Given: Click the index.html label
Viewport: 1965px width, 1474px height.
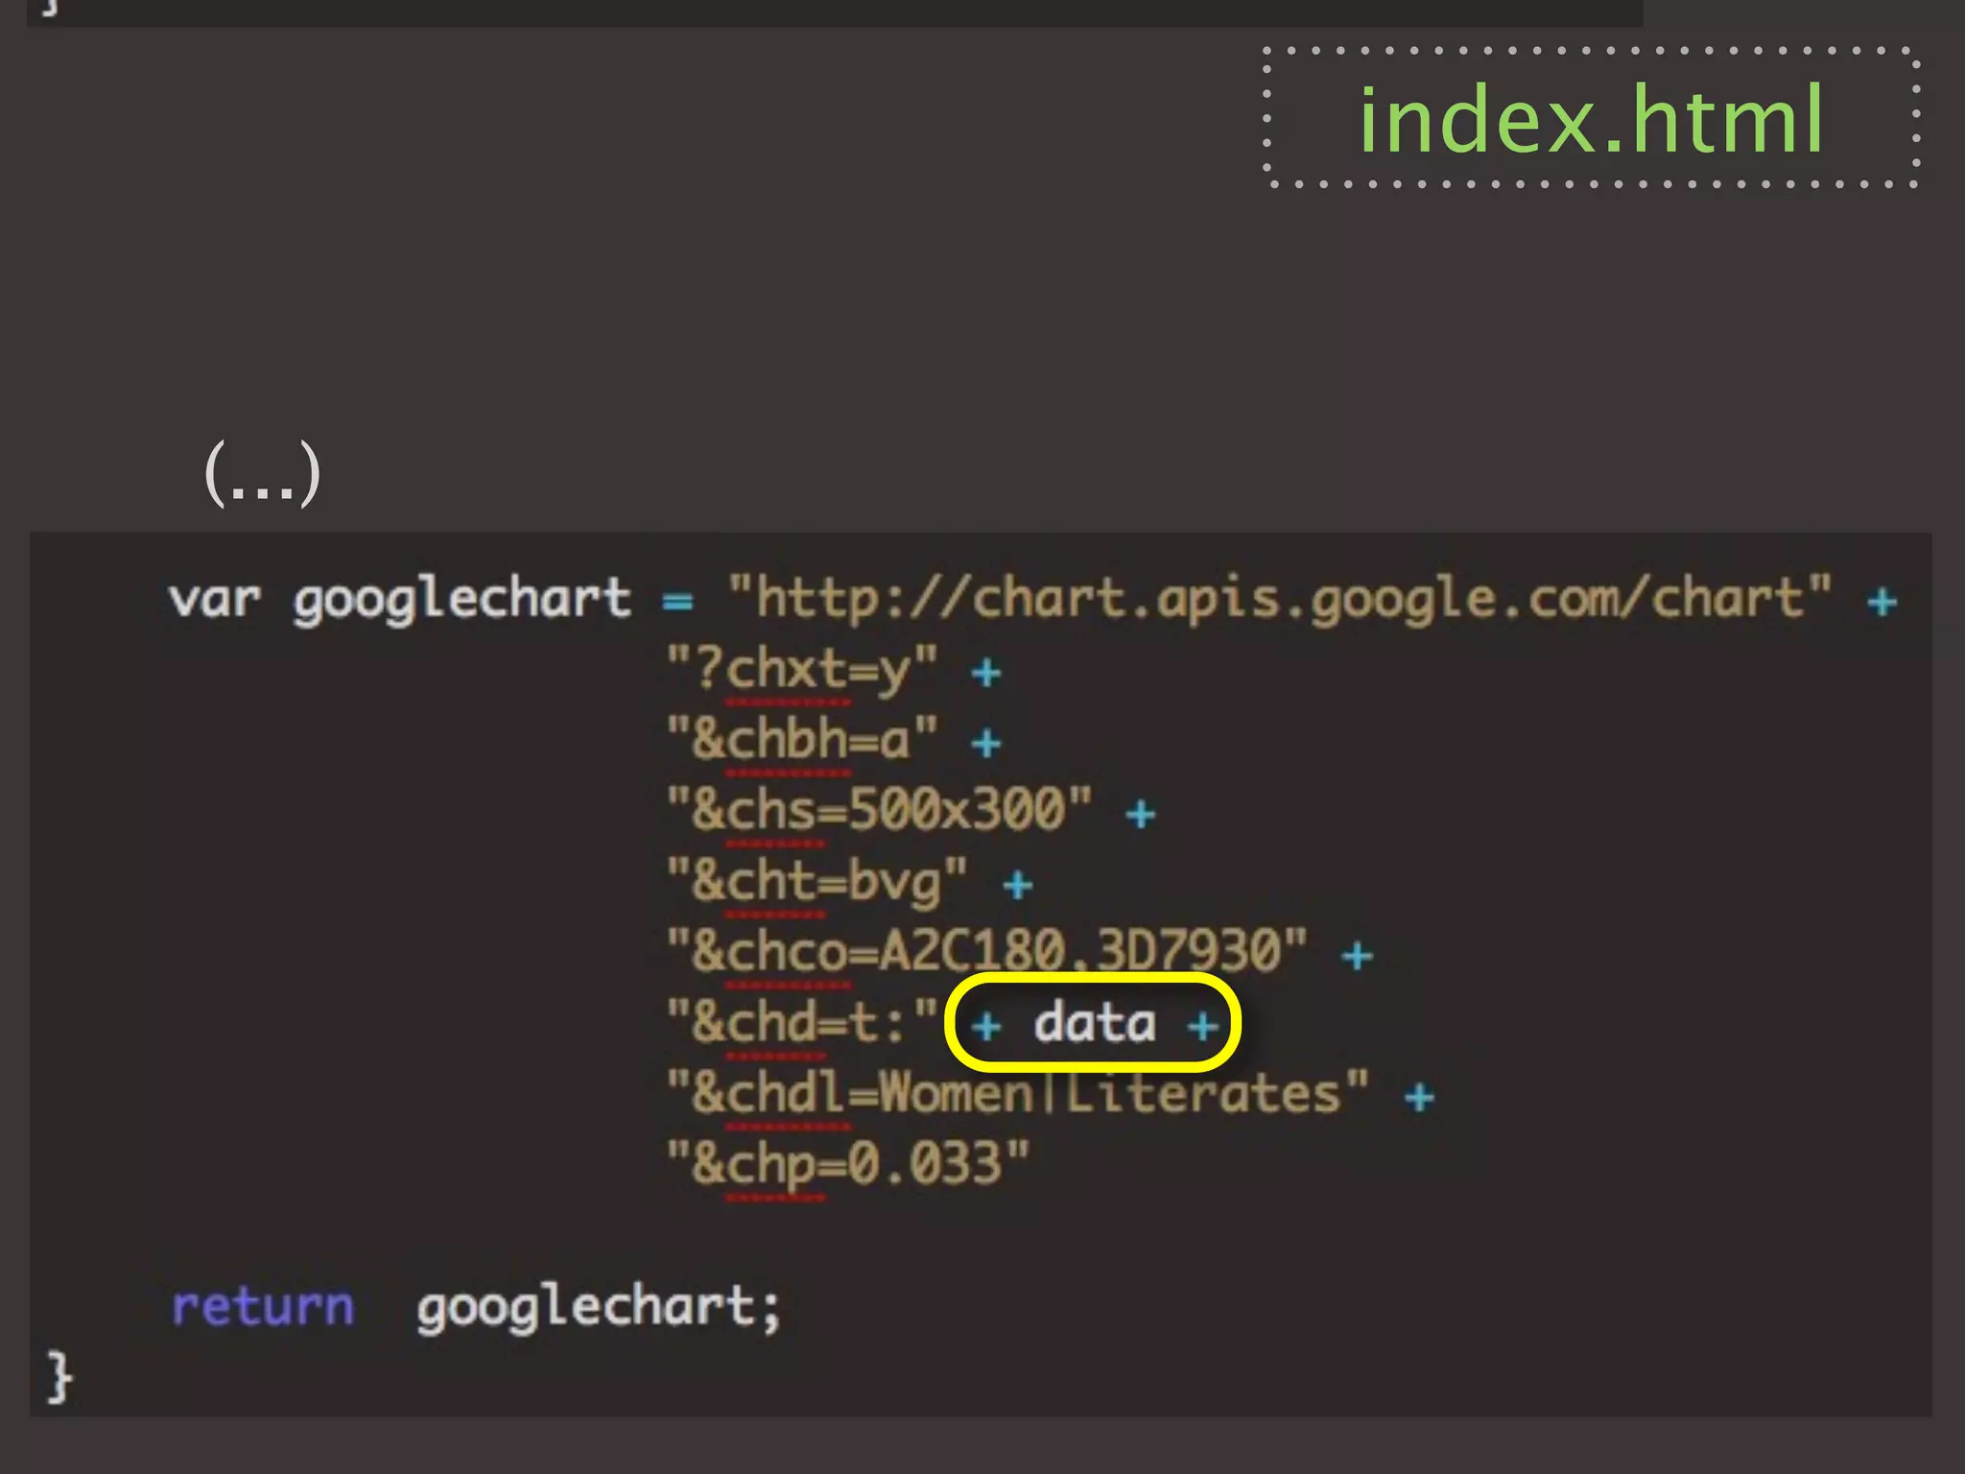Looking at the screenshot, I should point(1591,119).
